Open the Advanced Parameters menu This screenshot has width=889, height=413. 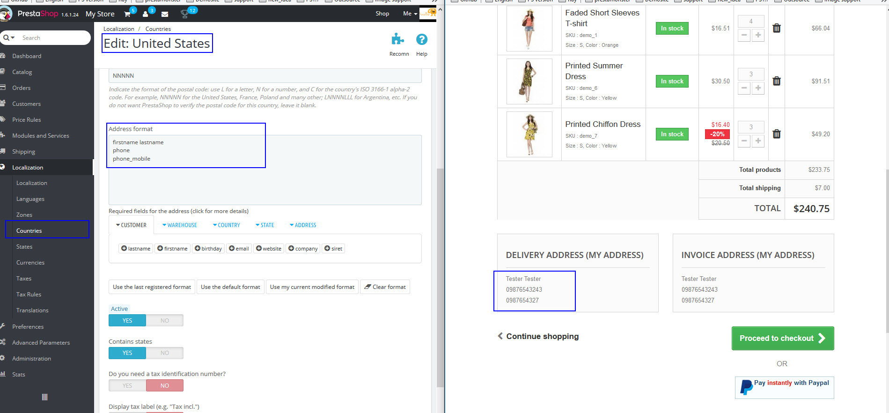(x=41, y=342)
